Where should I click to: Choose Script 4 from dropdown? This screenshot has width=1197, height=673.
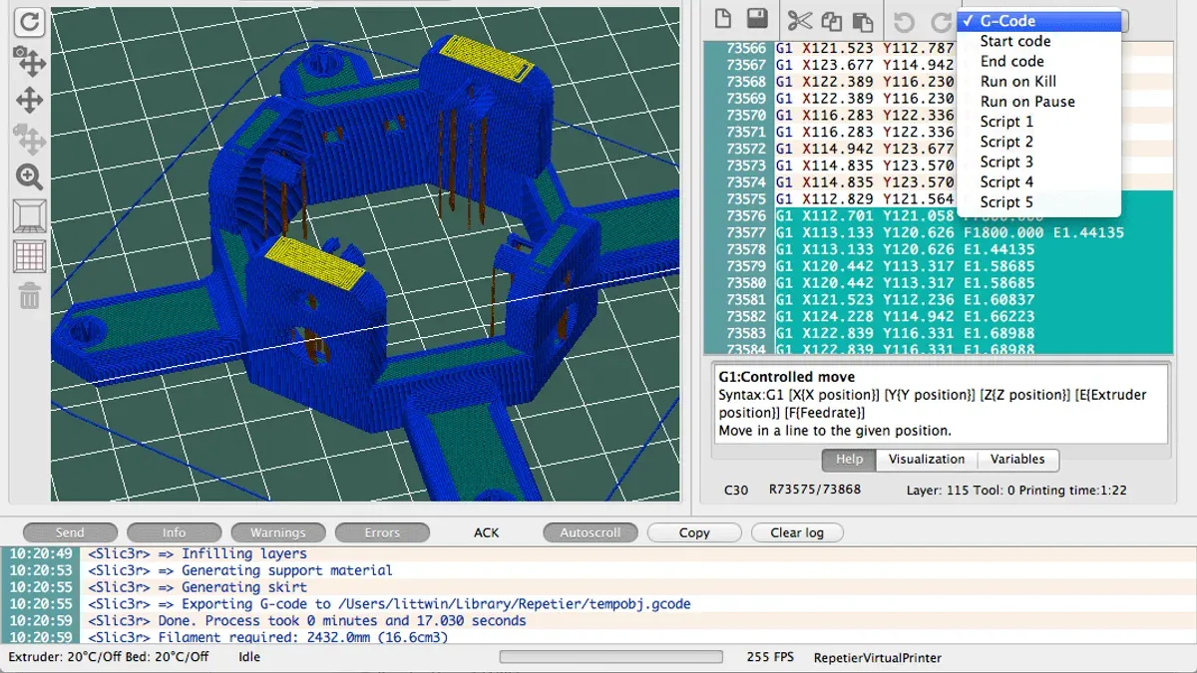pyautogui.click(x=1038, y=181)
